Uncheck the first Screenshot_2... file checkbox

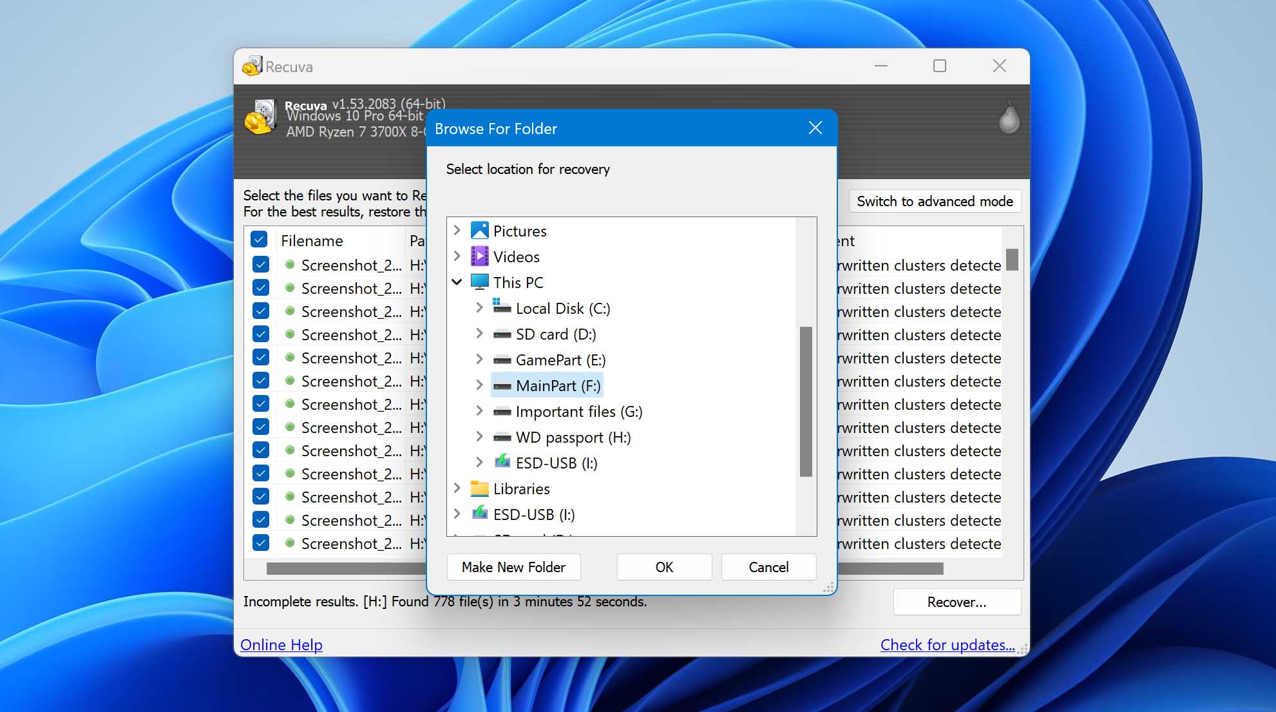pyautogui.click(x=261, y=265)
